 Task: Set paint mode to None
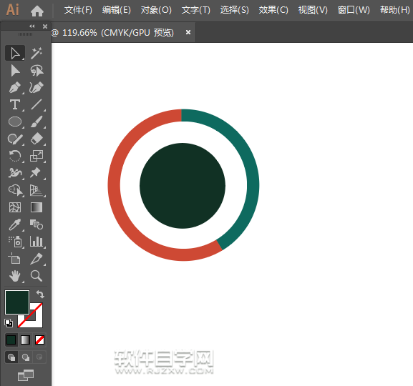pyautogui.click(x=39, y=340)
